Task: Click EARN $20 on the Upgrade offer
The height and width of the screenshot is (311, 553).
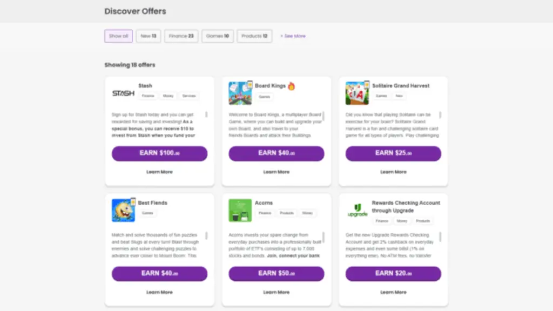Action: [x=393, y=274]
